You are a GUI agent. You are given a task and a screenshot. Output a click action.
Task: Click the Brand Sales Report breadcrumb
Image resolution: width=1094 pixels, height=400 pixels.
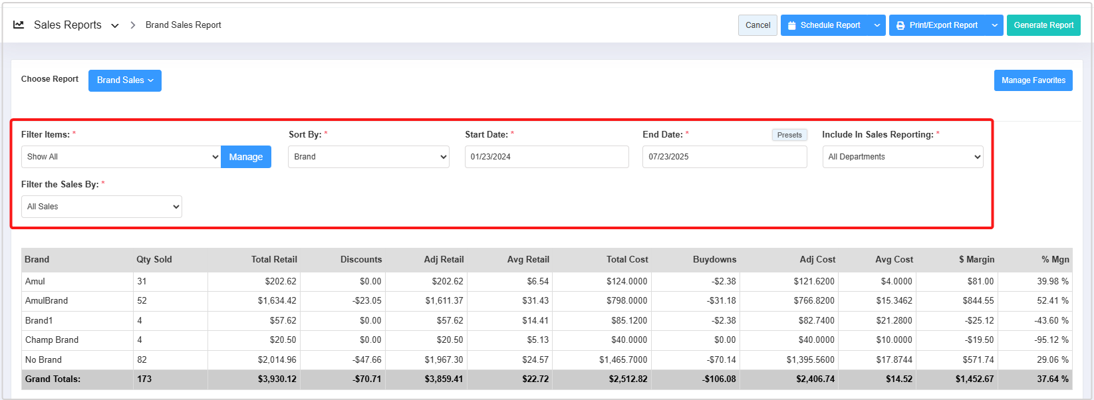point(183,25)
